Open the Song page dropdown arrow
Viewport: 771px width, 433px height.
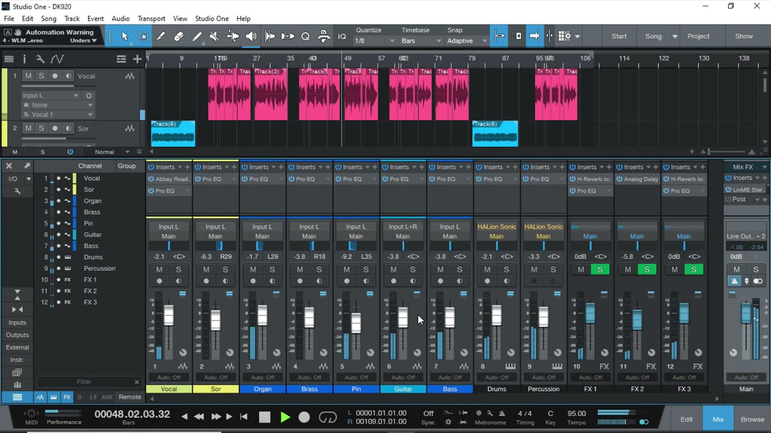coord(675,37)
